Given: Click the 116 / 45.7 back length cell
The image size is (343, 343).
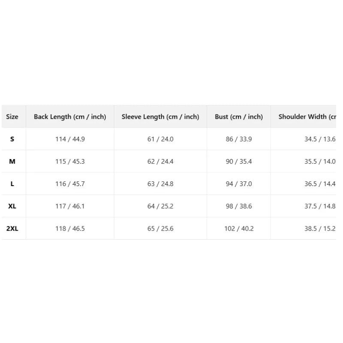Looking at the screenshot, I should pyautogui.click(x=70, y=184).
